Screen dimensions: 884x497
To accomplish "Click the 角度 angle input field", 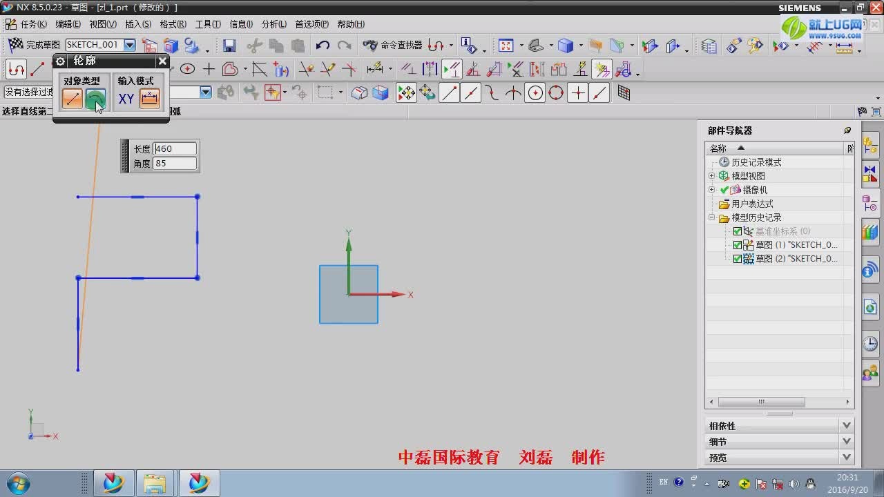I will (x=175, y=164).
